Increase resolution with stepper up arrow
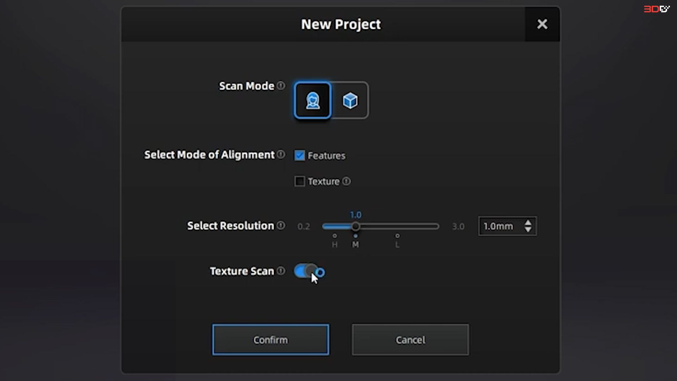 (528, 223)
